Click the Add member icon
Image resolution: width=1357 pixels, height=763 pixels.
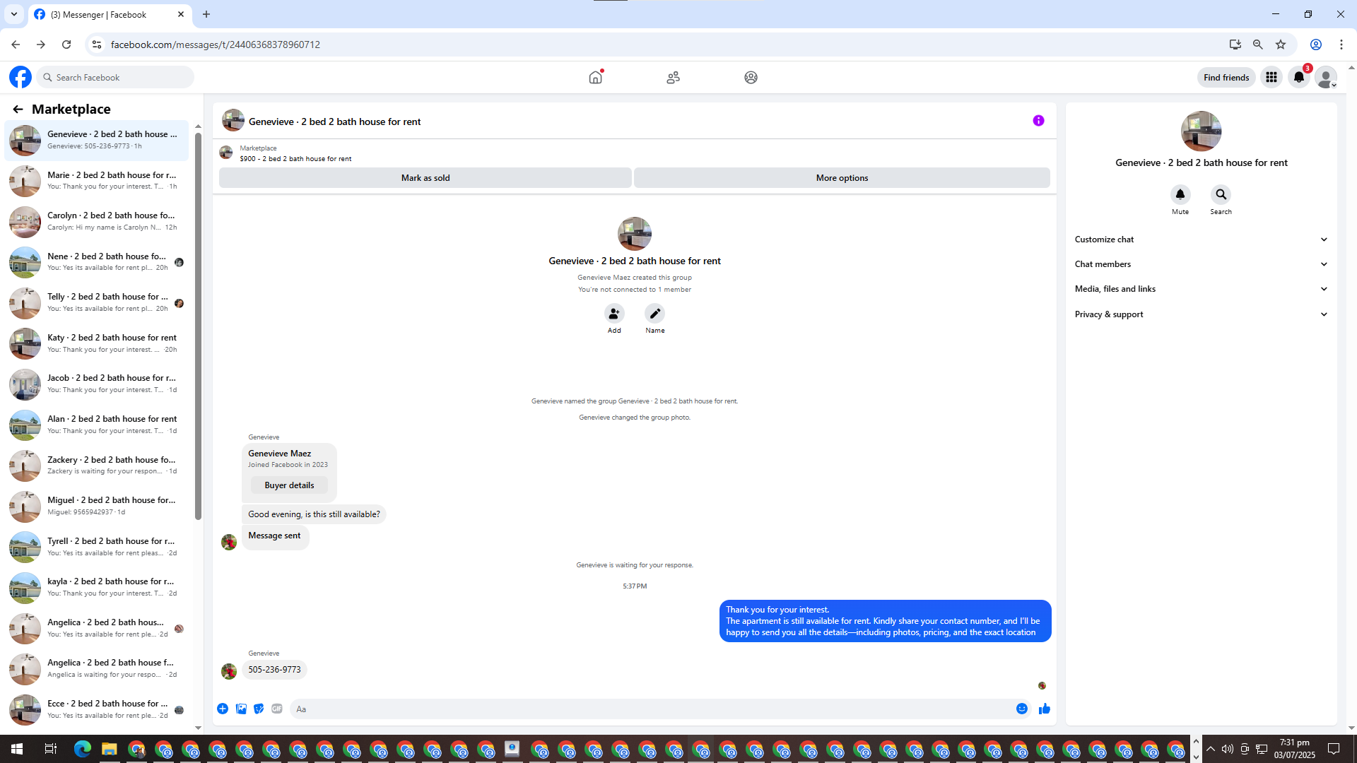click(613, 314)
